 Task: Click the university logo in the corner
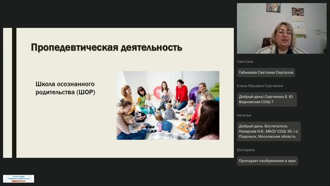point(19,179)
